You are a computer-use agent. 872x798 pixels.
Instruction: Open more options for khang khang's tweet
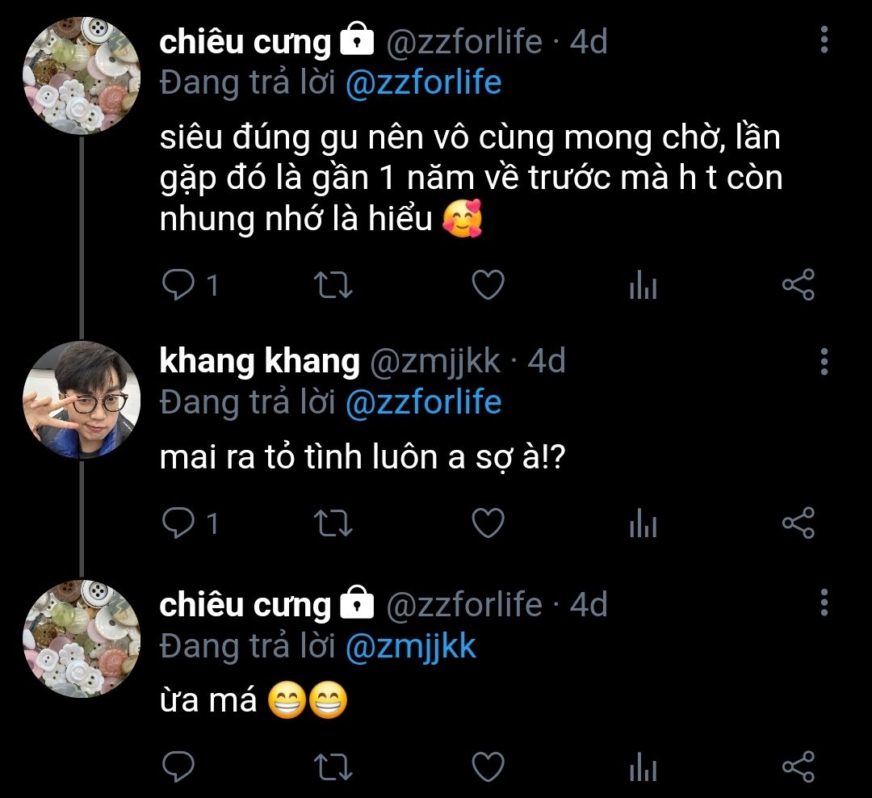(x=824, y=362)
